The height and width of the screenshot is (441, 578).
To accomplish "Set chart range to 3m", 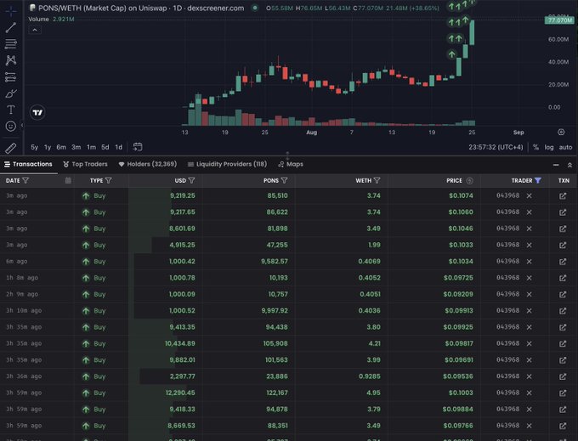I will point(76,147).
